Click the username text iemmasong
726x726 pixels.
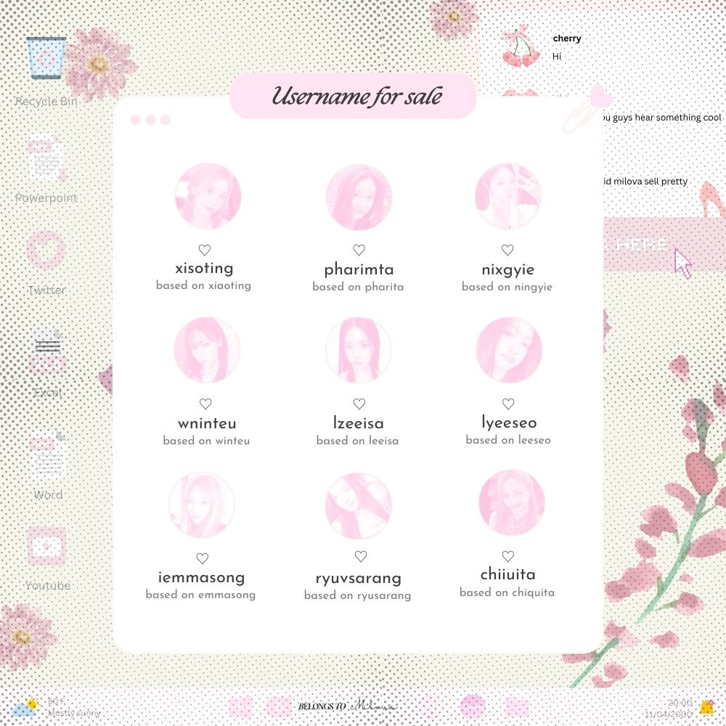(x=201, y=577)
